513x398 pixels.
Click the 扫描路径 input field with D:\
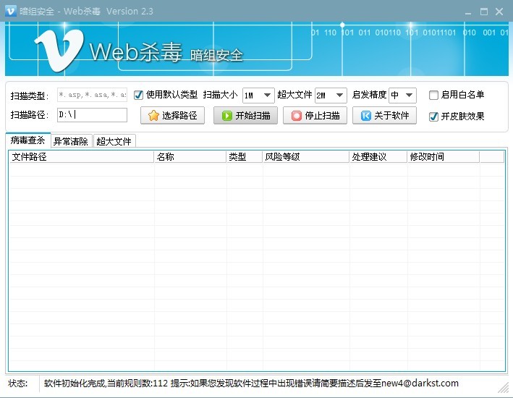(x=93, y=115)
